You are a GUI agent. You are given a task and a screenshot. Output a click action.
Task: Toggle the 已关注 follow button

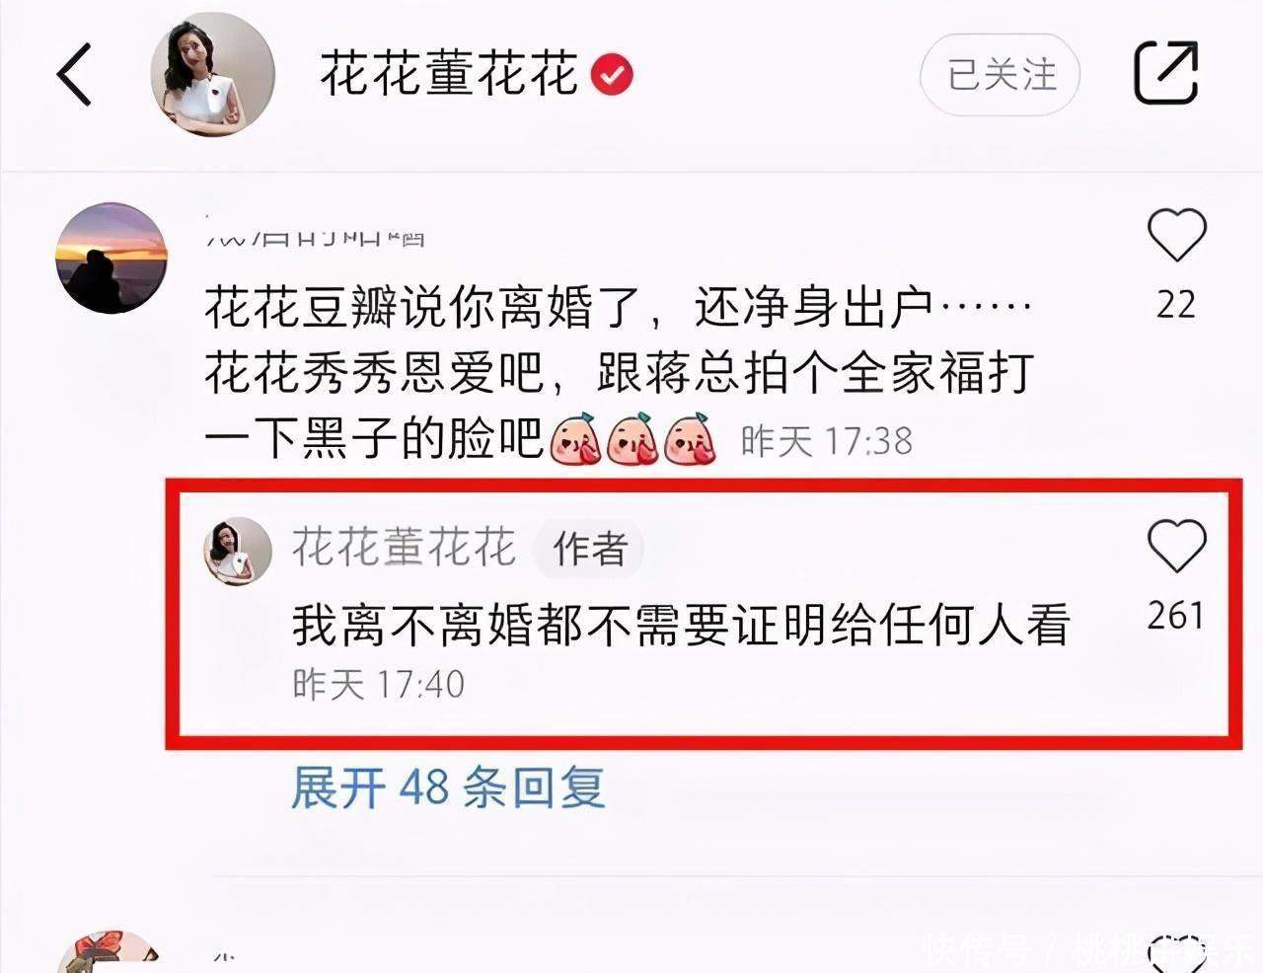(x=1000, y=75)
